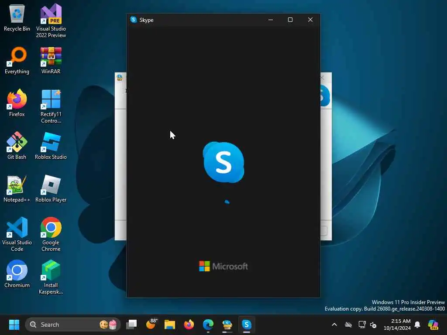Viewport: 447px width, 335px height.
Task: Open the WinRAR desktop shortcut
Action: coord(51,61)
